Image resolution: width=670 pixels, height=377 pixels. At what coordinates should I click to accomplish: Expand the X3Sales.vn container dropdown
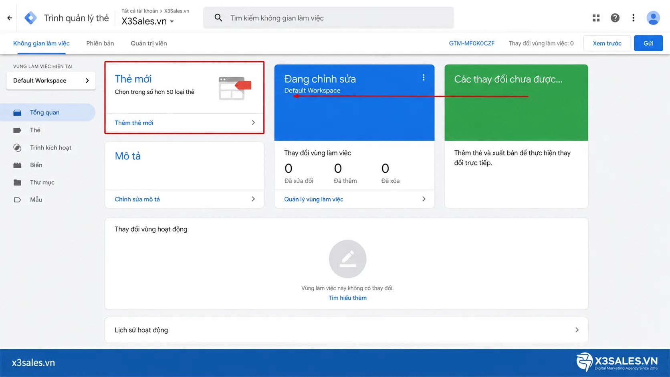pyautogui.click(x=172, y=22)
